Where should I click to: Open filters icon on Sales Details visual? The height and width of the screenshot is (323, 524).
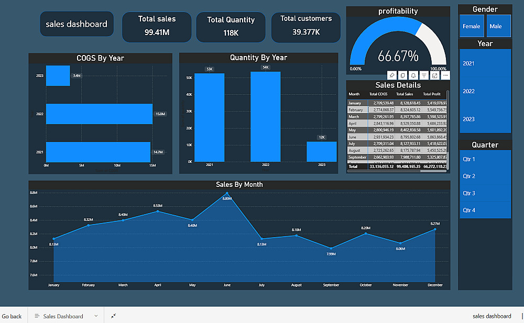(424, 75)
